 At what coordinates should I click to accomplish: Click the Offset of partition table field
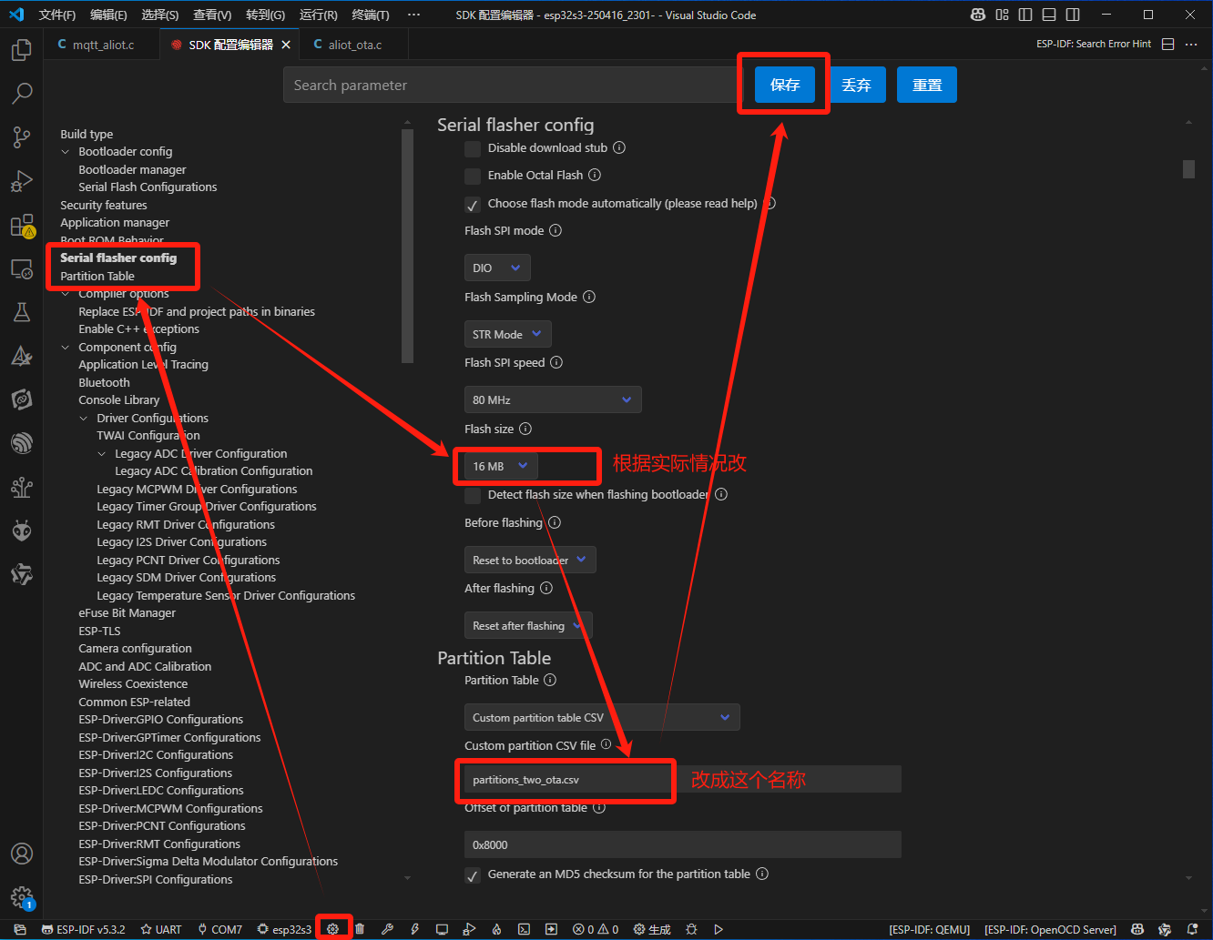(x=683, y=844)
